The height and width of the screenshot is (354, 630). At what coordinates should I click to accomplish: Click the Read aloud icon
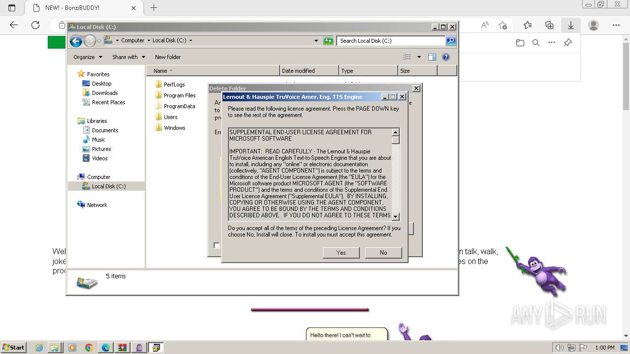pyautogui.click(x=485, y=25)
